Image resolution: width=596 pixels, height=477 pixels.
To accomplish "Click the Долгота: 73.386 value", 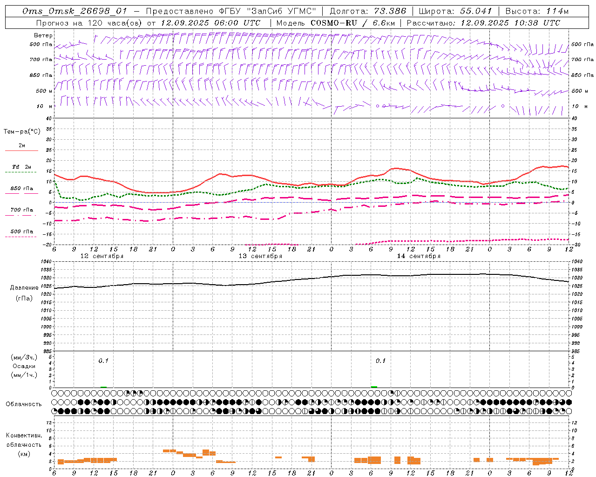I will pos(367,11).
